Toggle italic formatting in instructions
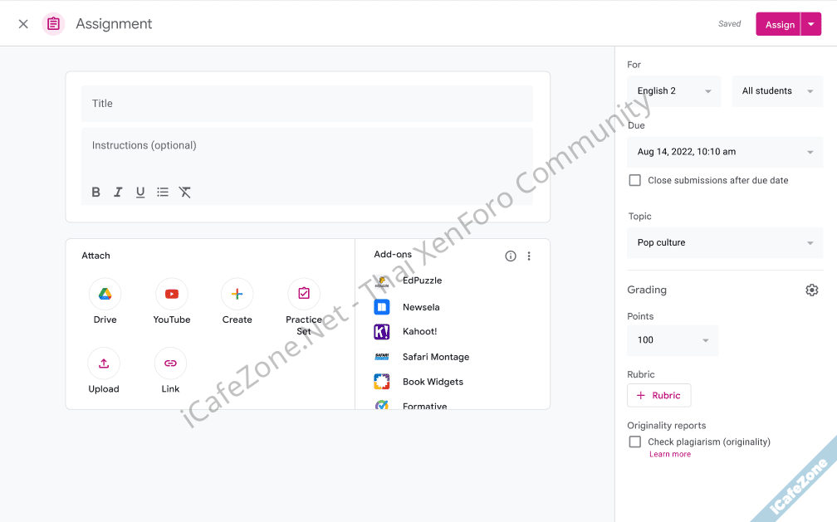Image resolution: width=837 pixels, height=522 pixels. (x=118, y=193)
